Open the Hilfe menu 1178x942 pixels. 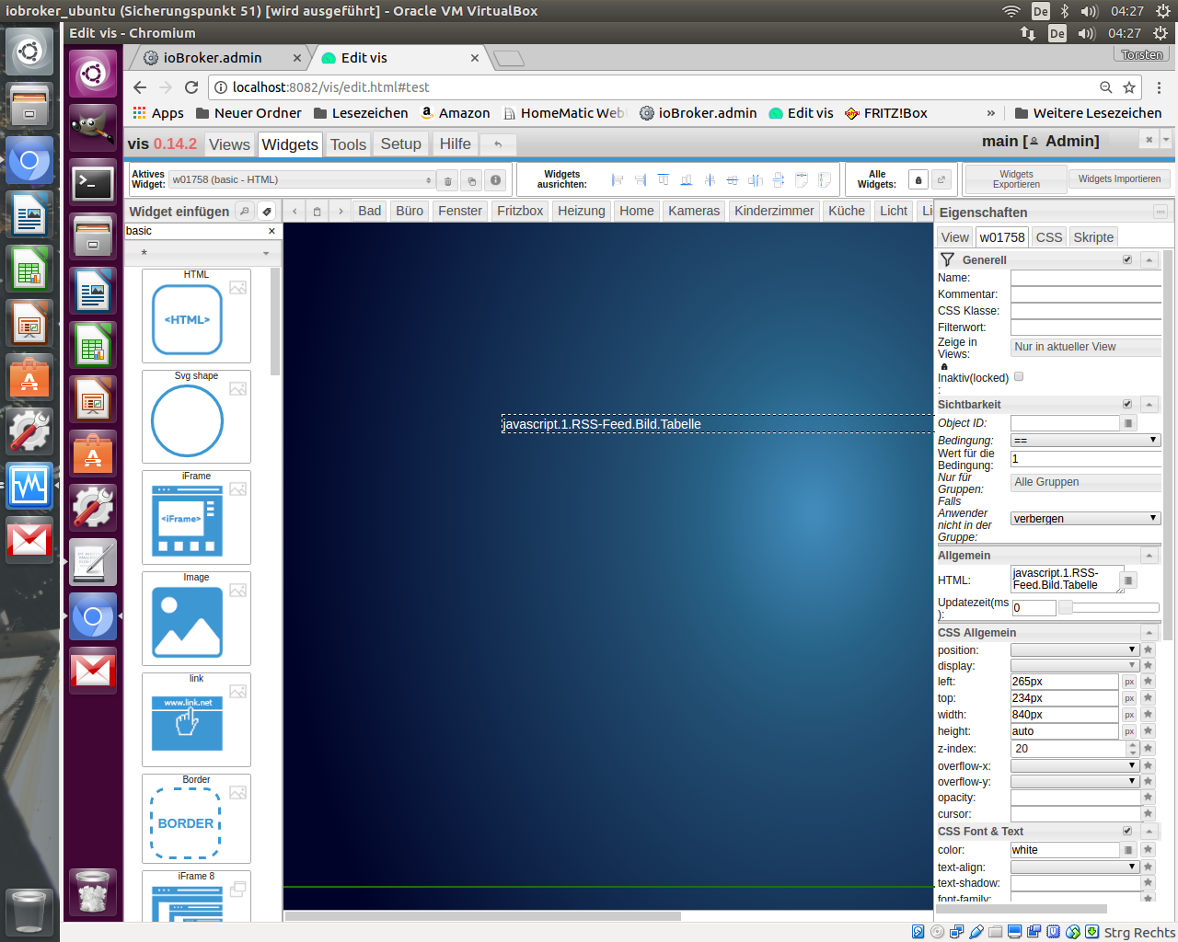click(455, 144)
